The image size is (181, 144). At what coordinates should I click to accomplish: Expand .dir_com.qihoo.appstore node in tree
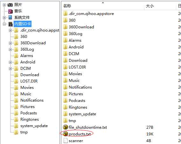pos(10,30)
